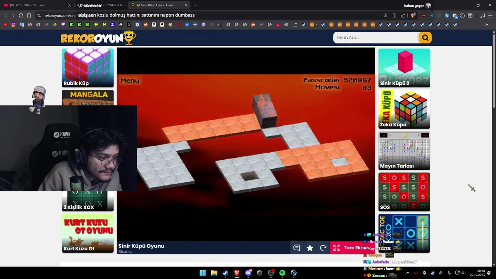Screen dimensions: 496x279
Task: Open the Sinir Küpü 2 game
Action: (x=404, y=68)
